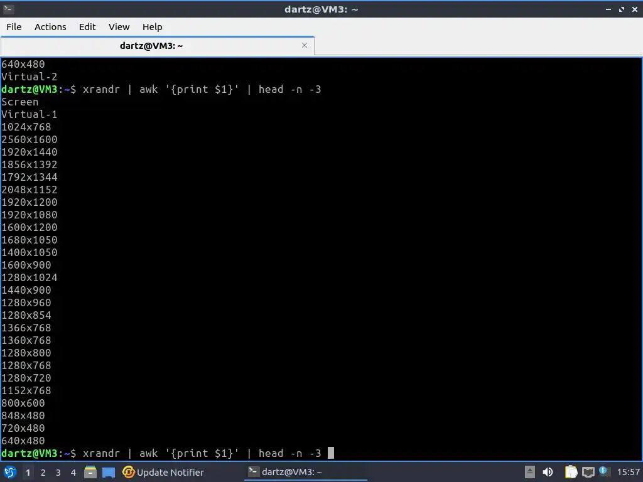Maximize the terminal window
Screen dimensions: 643x482
(622, 9)
